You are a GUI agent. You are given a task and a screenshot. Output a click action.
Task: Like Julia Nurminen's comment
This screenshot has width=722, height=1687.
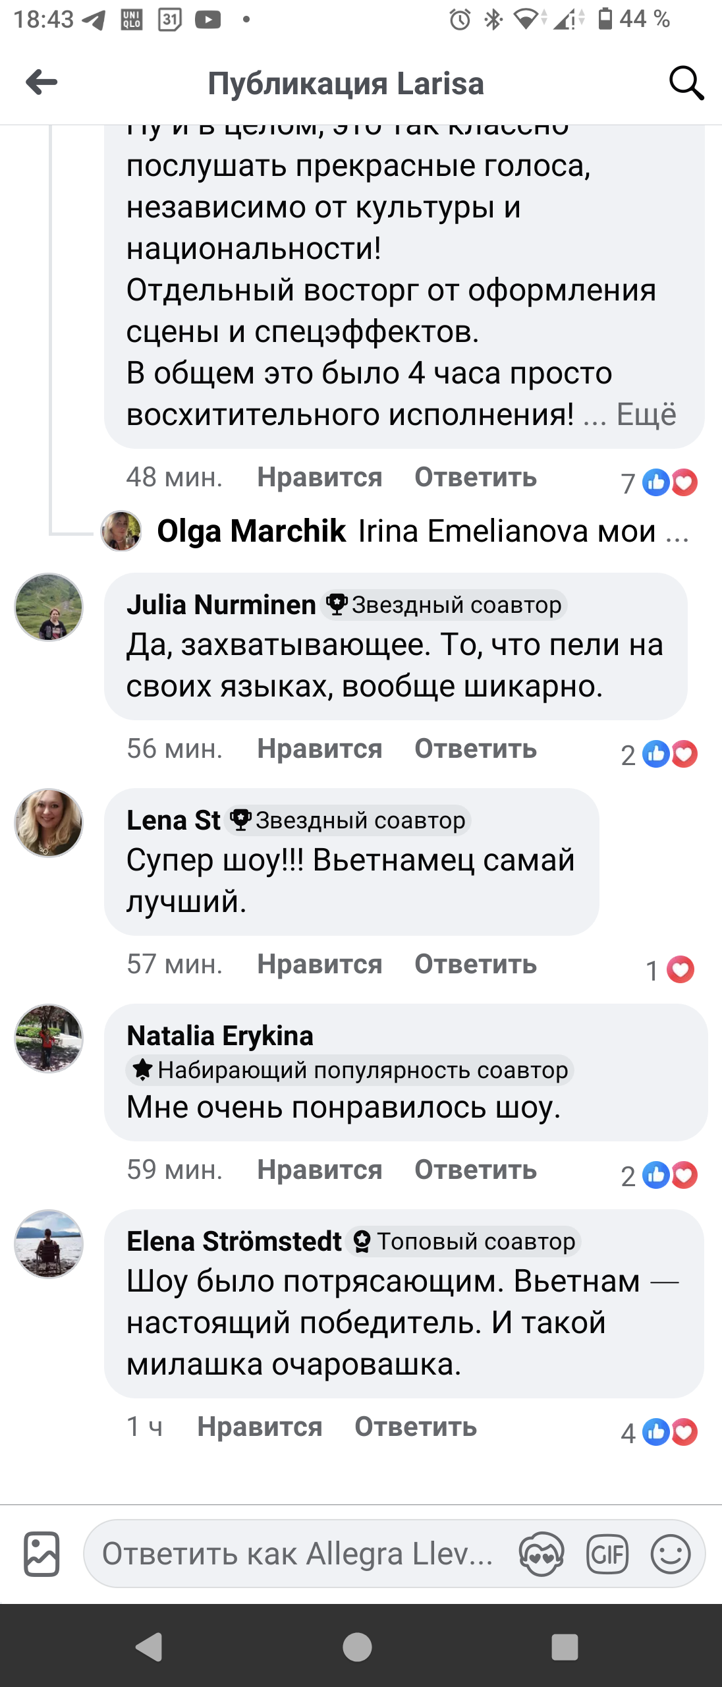(x=319, y=749)
